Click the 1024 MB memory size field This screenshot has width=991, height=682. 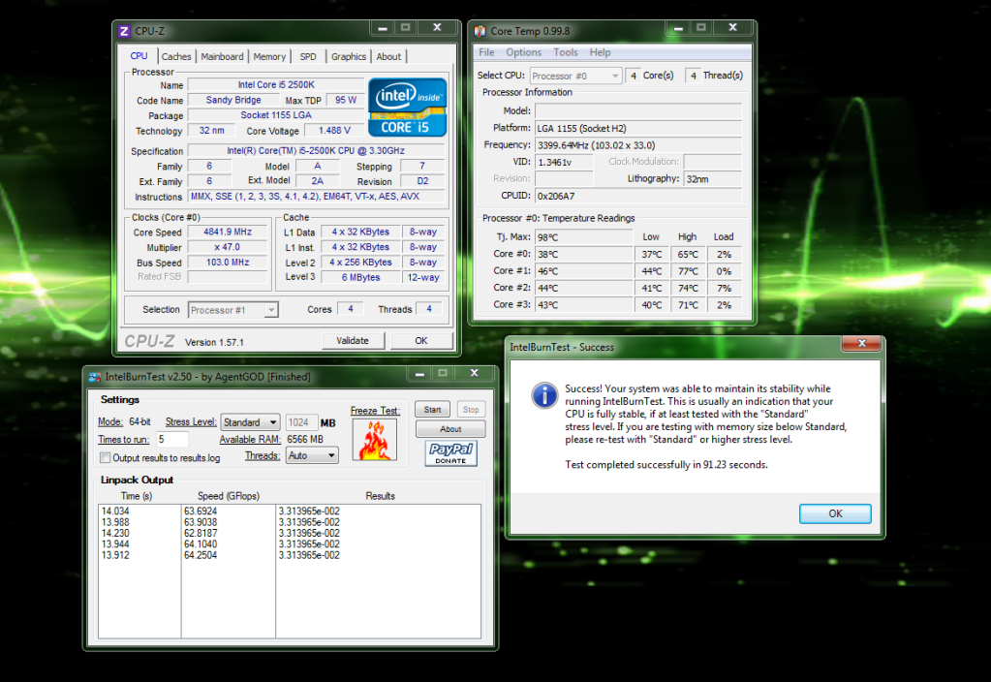301,422
